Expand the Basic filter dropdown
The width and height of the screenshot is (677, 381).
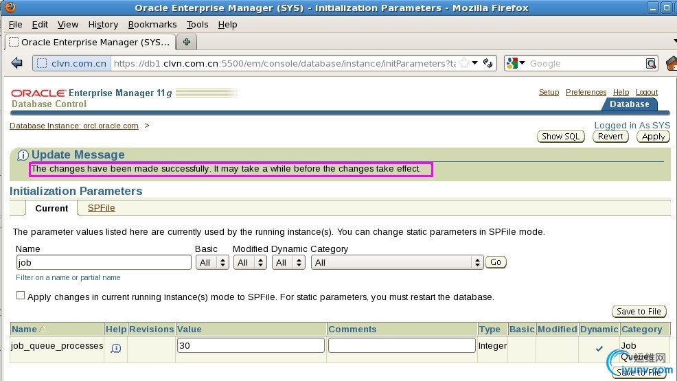pos(212,262)
